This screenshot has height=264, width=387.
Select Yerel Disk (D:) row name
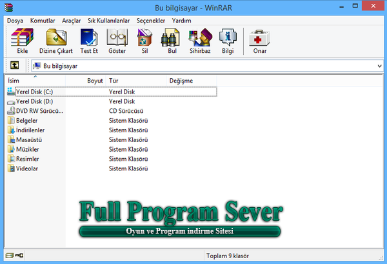(34, 101)
